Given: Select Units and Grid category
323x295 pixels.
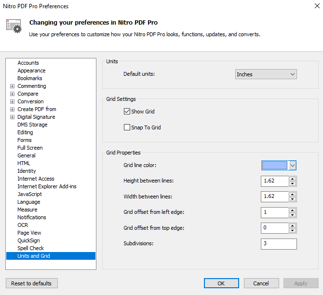Looking at the screenshot, I should 51,256.
